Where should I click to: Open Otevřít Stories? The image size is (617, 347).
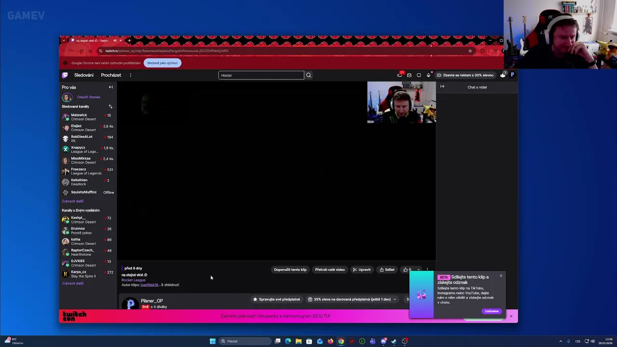[89, 97]
